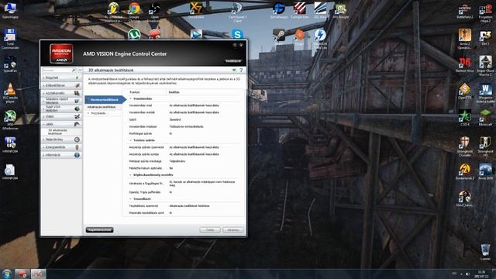Click the Alkalmaz button

232,230
